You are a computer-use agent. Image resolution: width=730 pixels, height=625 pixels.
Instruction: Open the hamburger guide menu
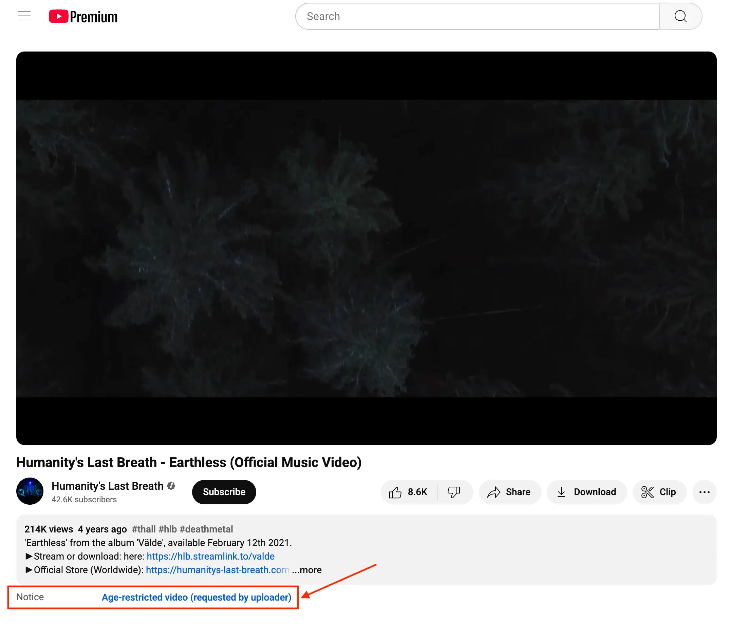pos(24,16)
